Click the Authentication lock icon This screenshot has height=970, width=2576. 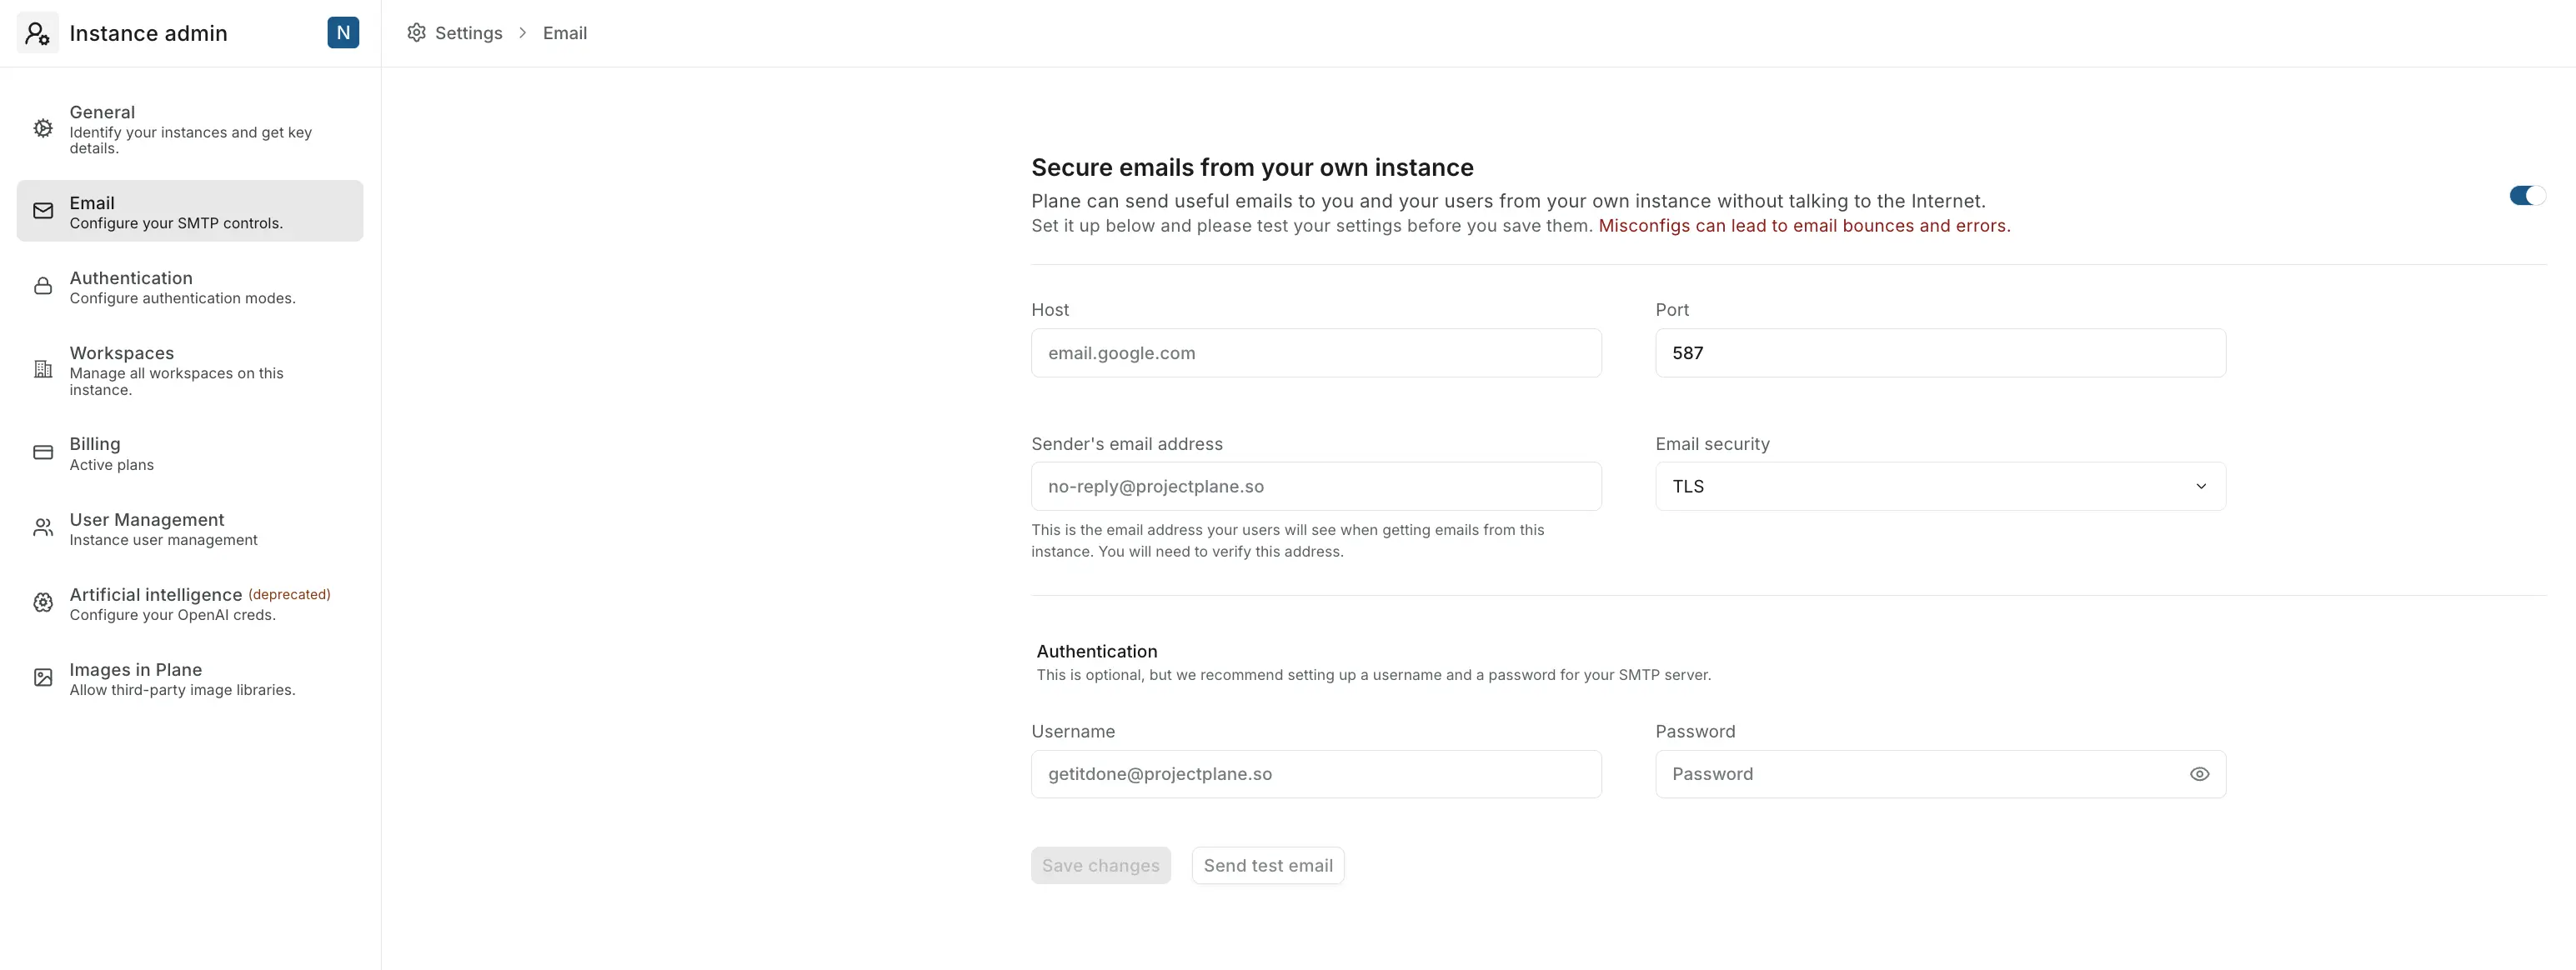(43, 287)
